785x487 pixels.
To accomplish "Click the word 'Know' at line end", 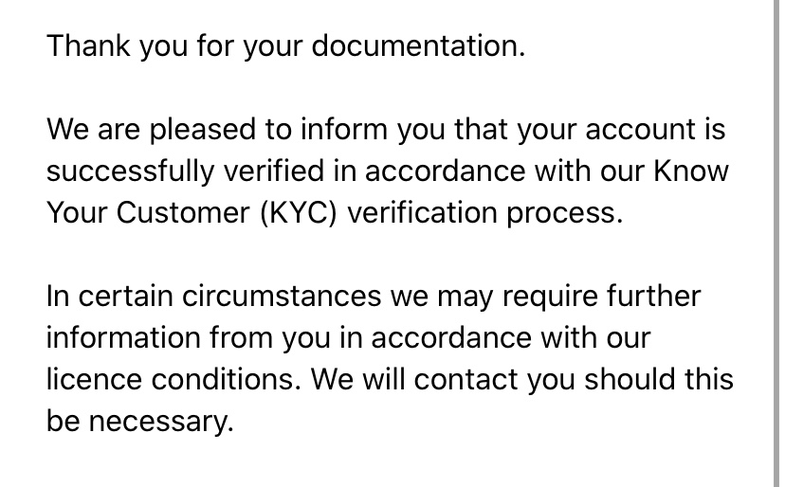I will [691, 171].
